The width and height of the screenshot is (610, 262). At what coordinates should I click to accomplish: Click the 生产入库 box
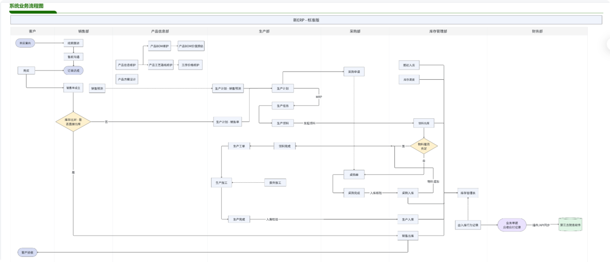(408, 219)
